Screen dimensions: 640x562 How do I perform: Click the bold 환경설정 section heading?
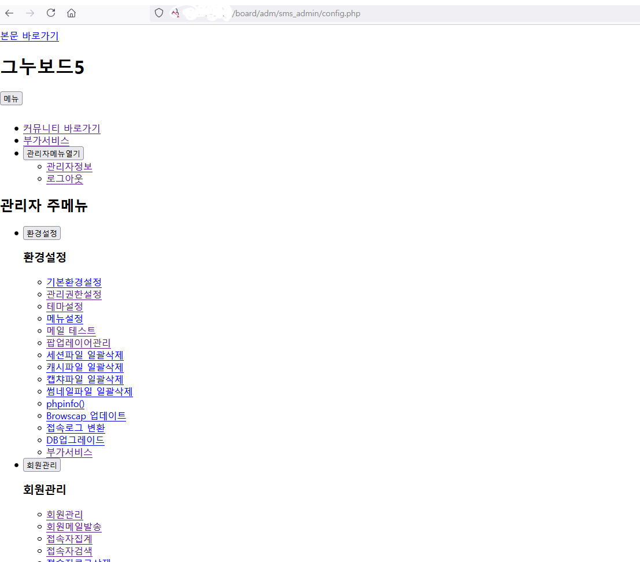(x=45, y=257)
